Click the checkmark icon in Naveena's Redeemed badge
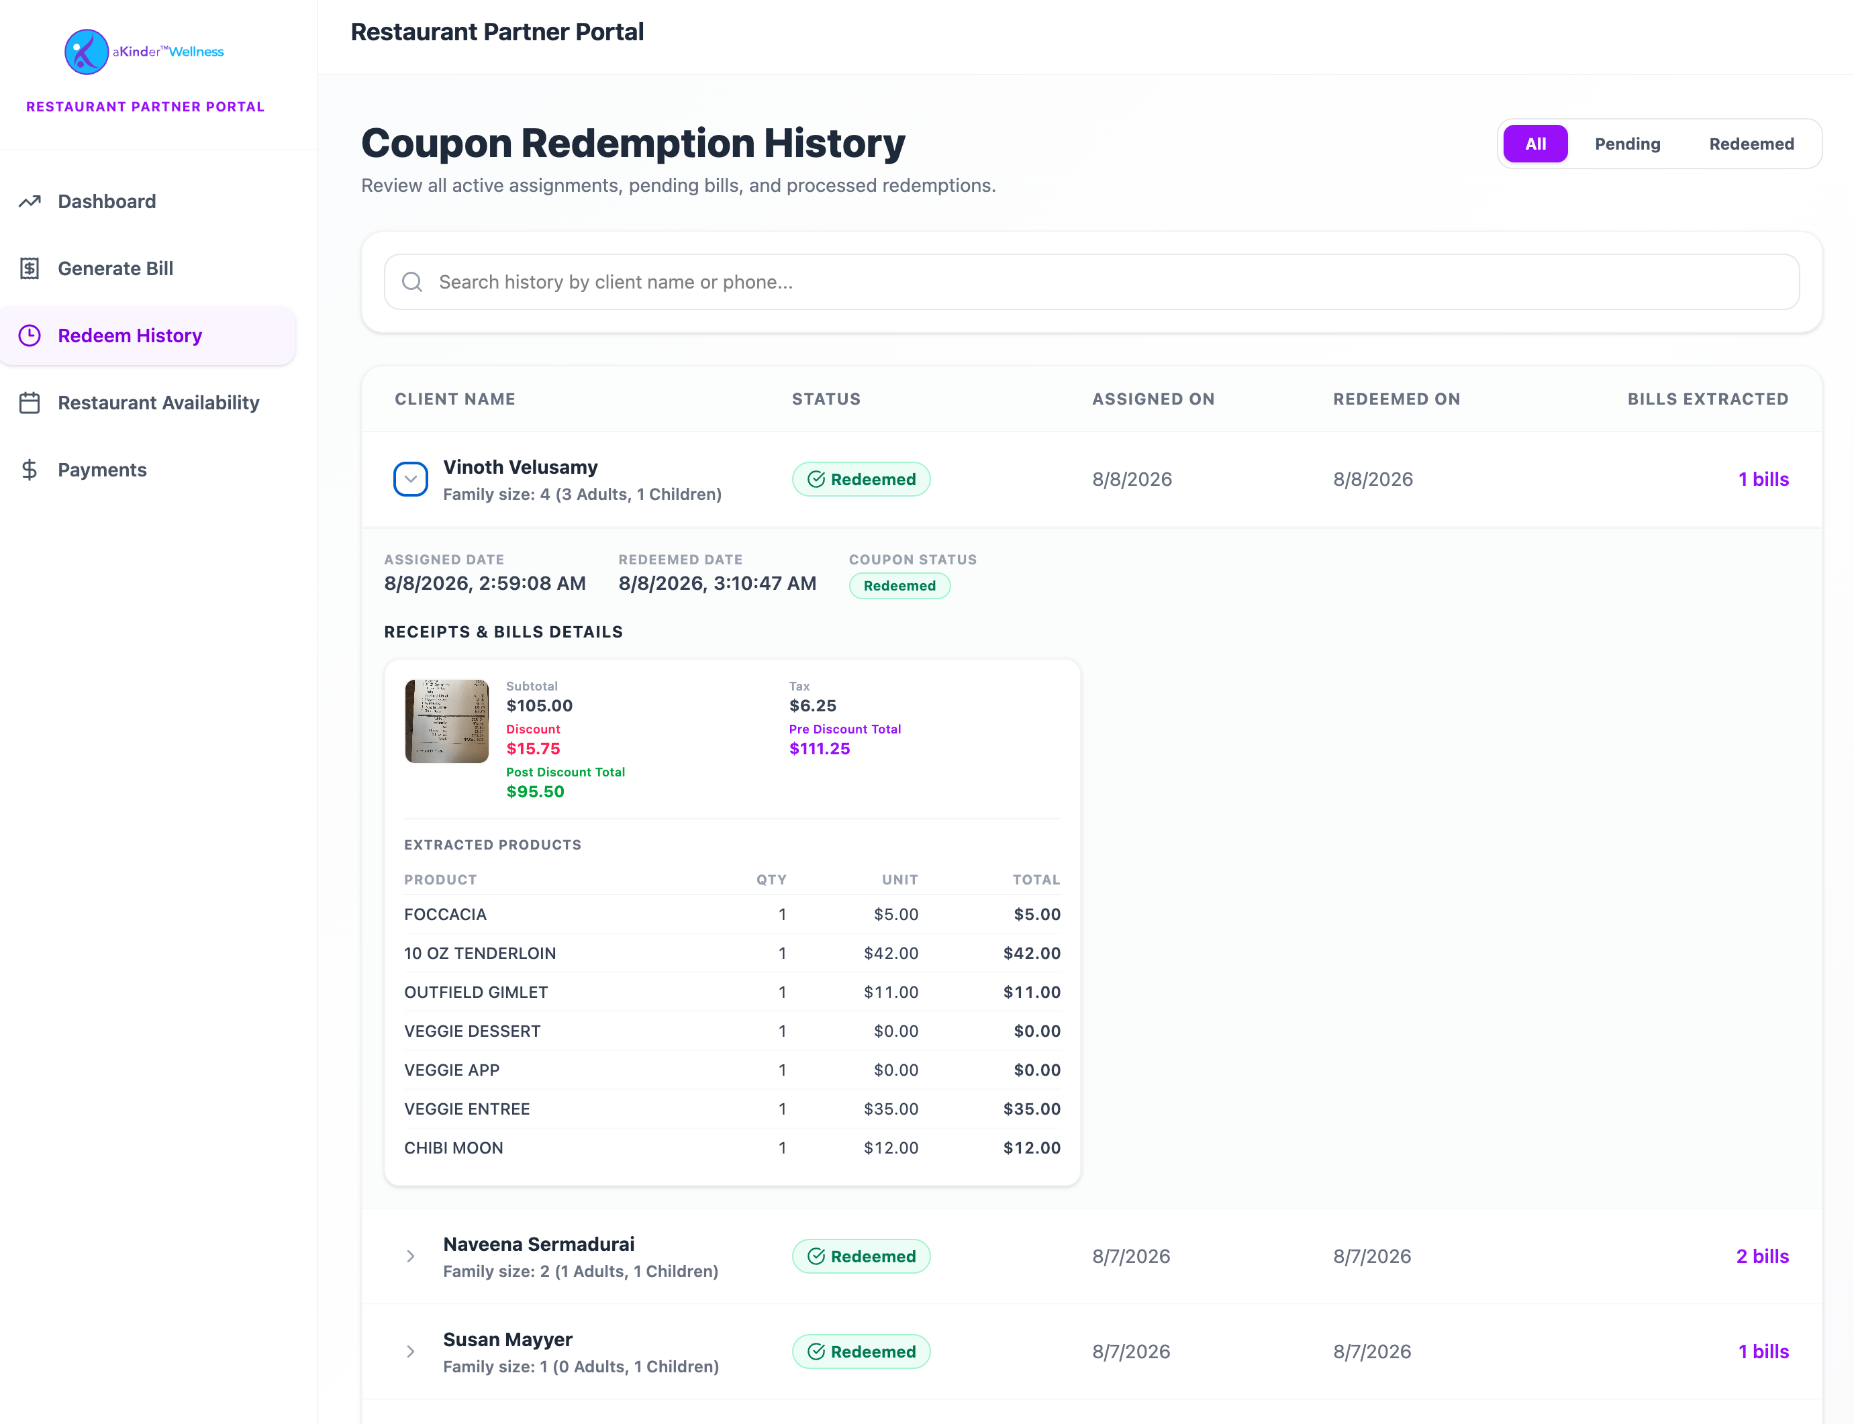 click(816, 1256)
